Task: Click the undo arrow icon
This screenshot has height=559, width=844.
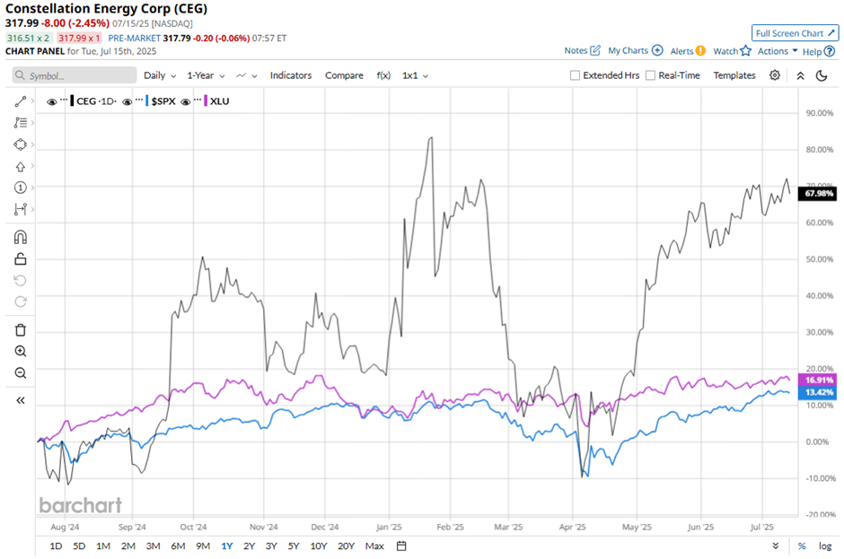Action: click(x=21, y=280)
